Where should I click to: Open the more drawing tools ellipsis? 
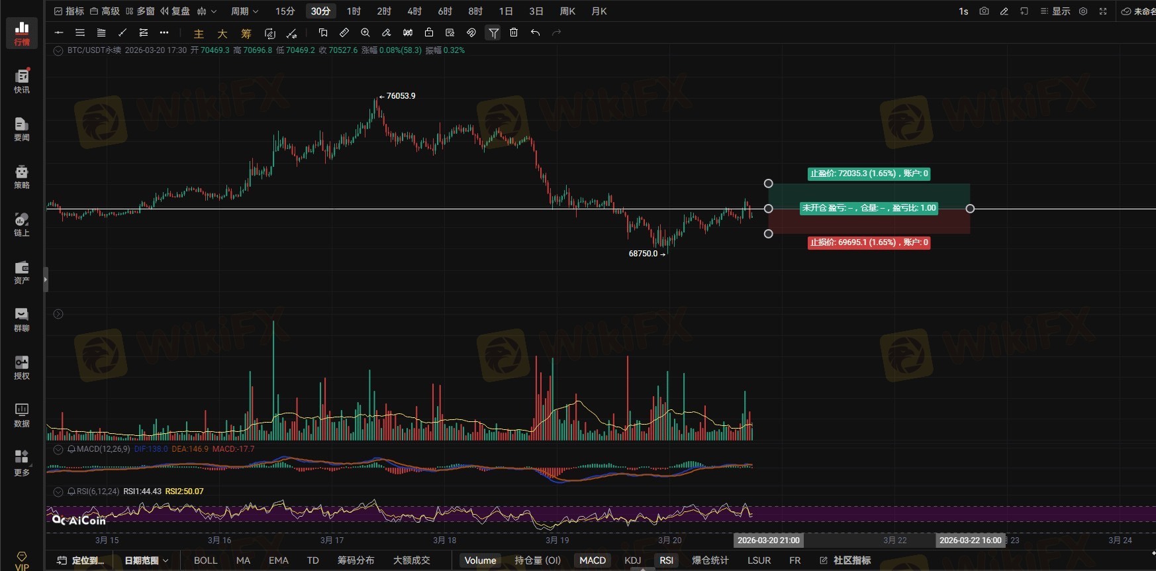tap(164, 32)
